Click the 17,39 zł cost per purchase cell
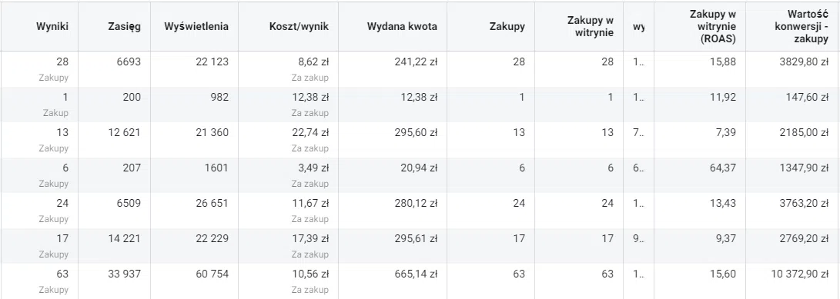The image size is (840, 299). [x=311, y=238]
